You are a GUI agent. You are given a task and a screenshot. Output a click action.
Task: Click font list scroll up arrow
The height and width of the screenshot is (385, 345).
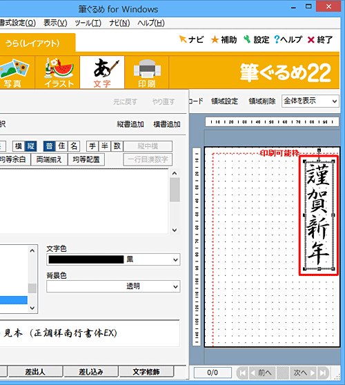coord(32,250)
